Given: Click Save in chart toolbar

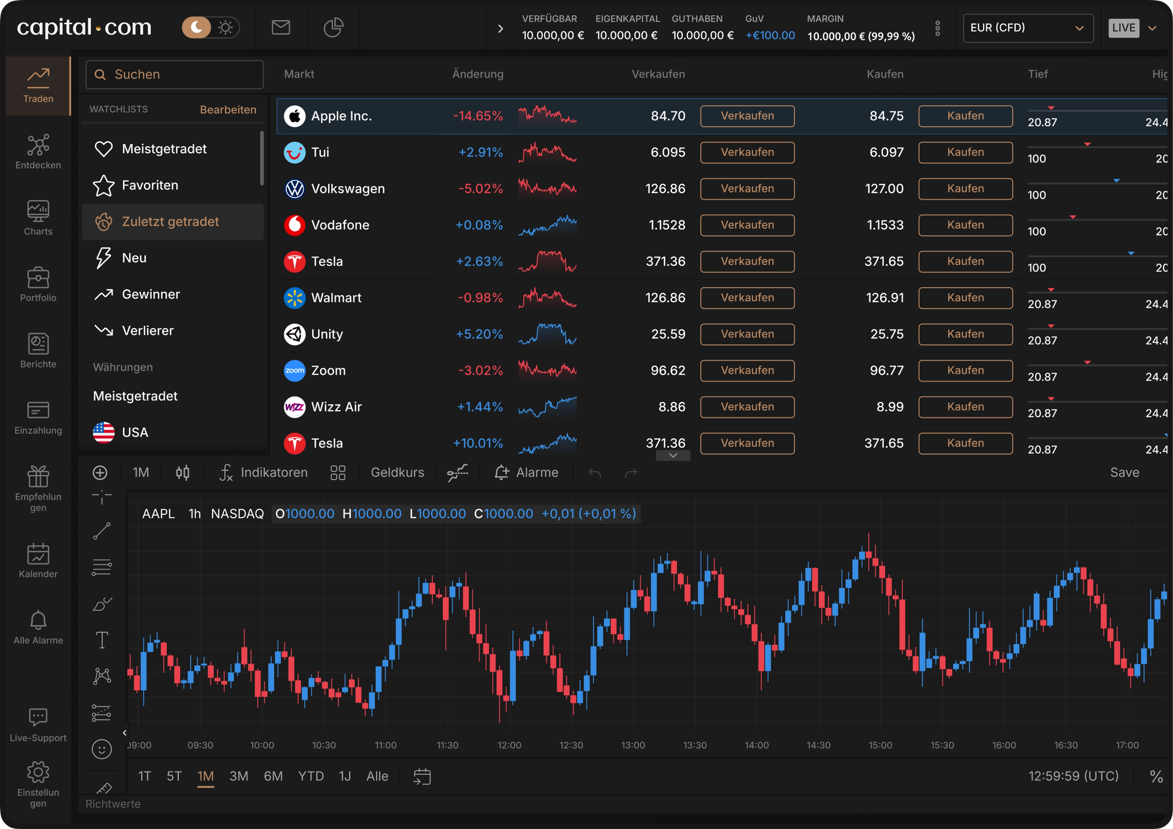Looking at the screenshot, I should pos(1124,473).
